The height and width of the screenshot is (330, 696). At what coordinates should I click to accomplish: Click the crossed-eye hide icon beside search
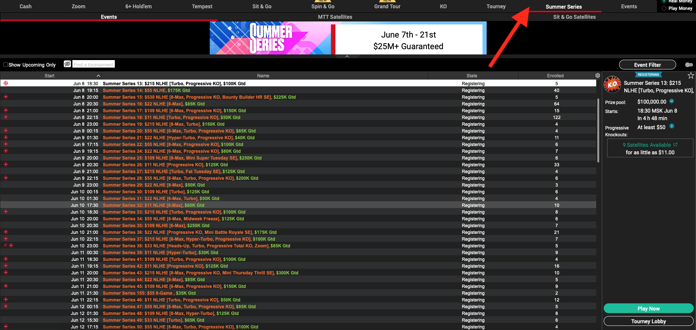(x=67, y=64)
